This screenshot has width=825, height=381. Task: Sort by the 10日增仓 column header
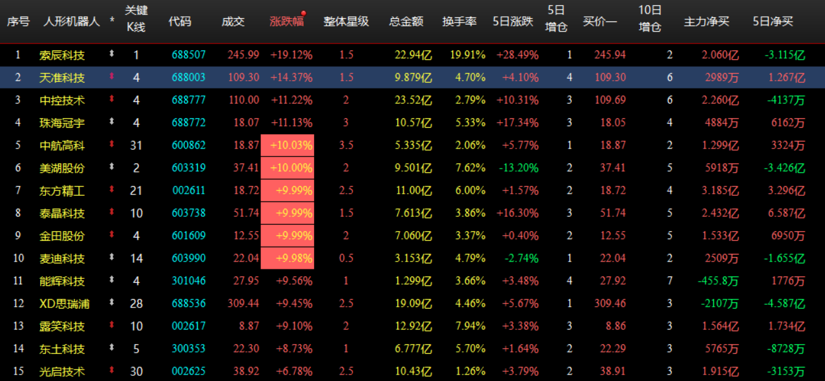[650, 19]
